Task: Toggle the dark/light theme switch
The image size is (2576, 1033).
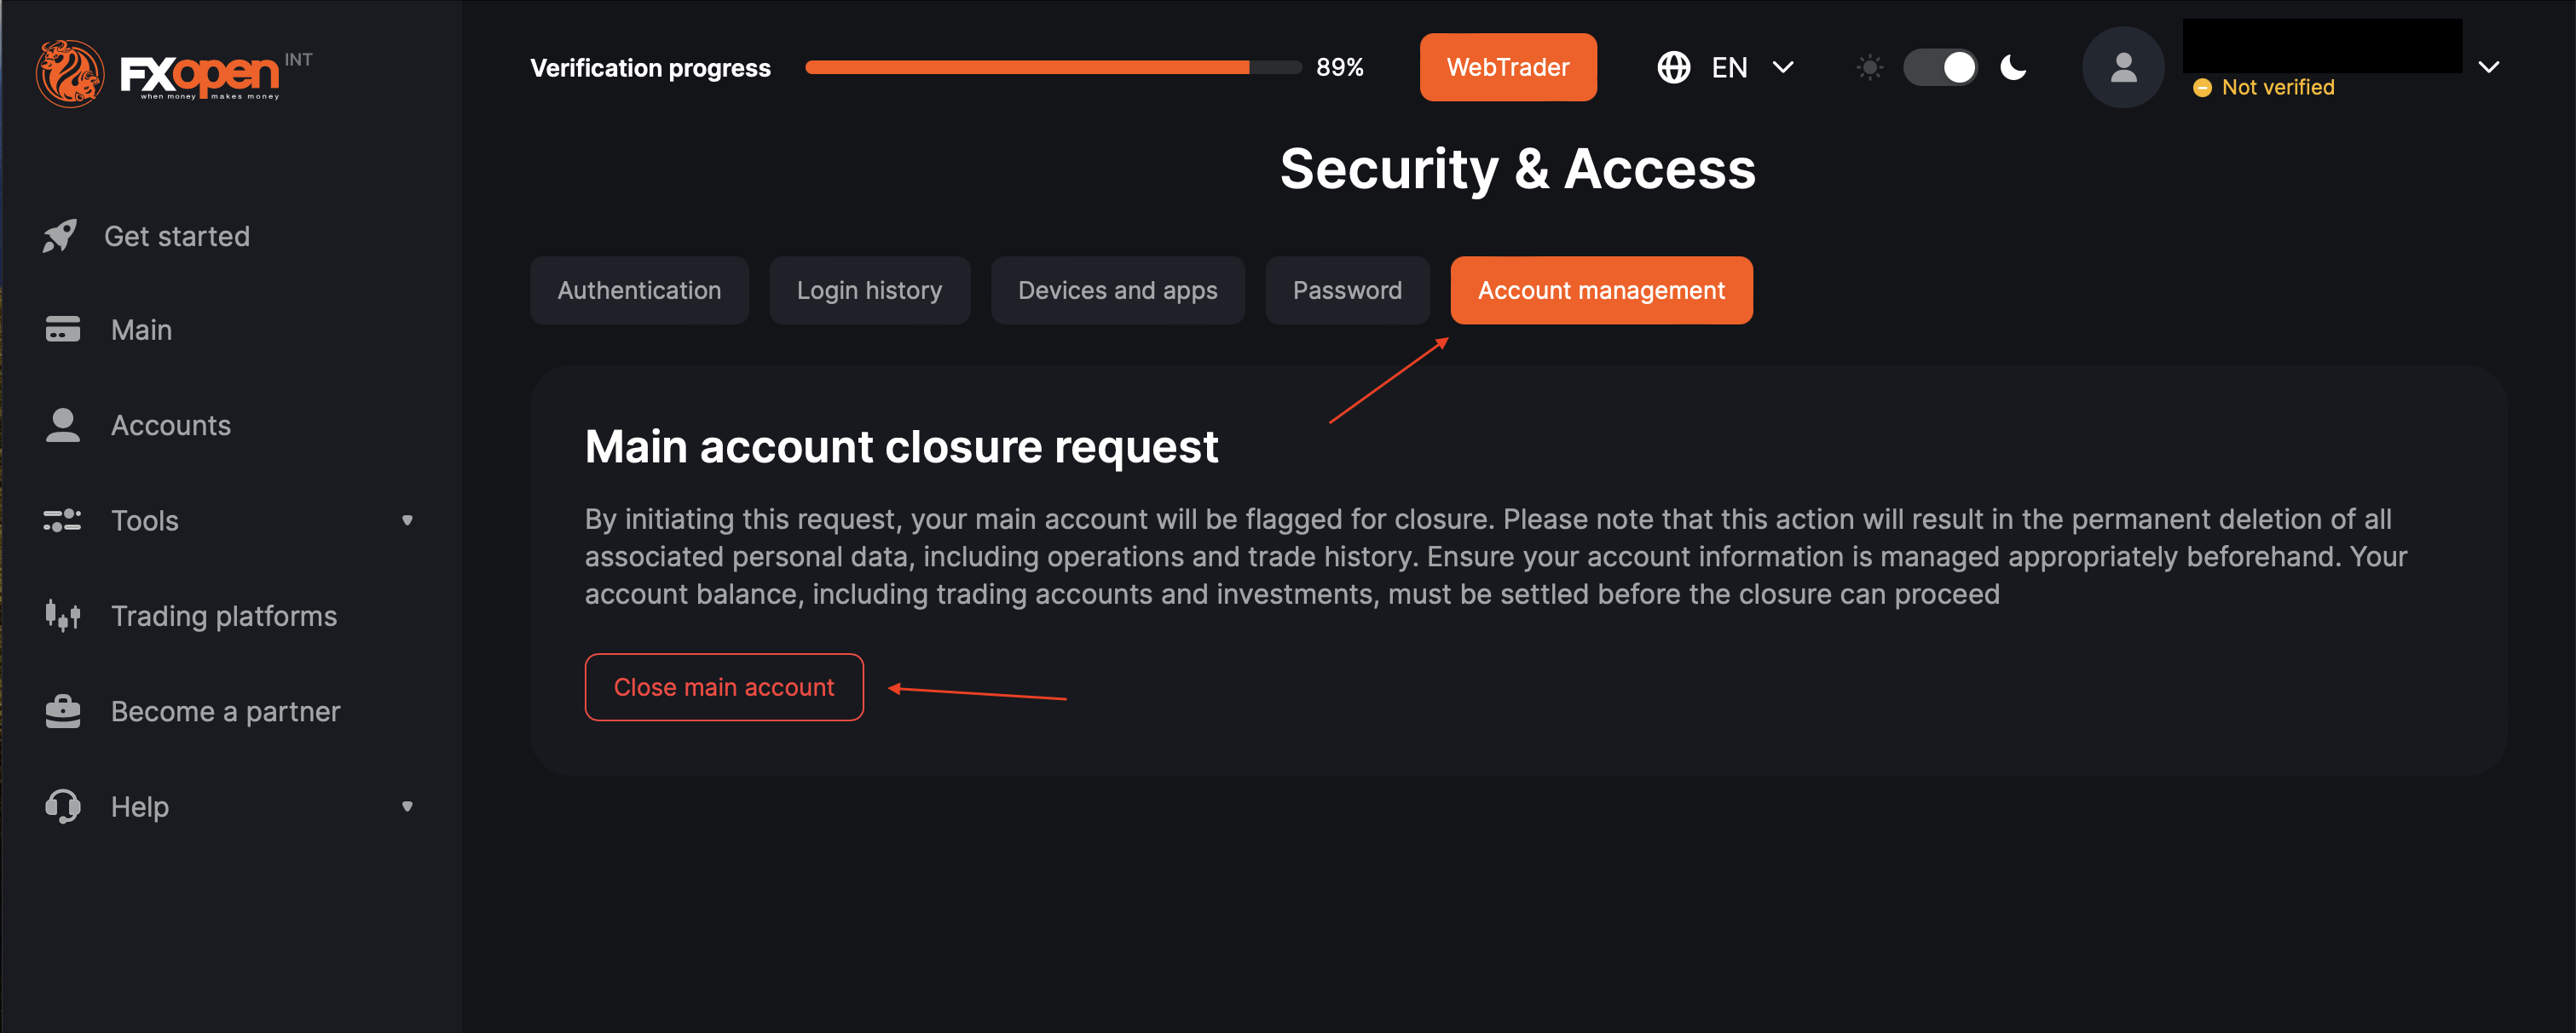Action: coord(1940,68)
